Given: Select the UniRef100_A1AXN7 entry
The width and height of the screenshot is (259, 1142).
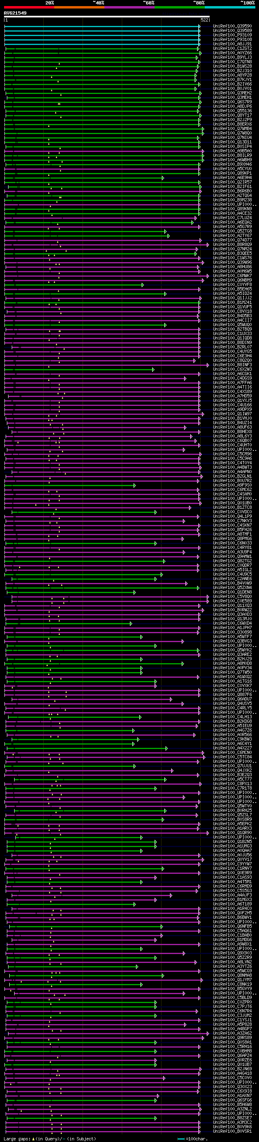Looking at the screenshot, I should 232,1096.
